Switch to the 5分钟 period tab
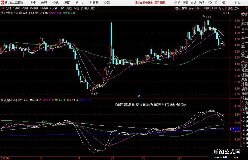This screenshot has width=248, height=160. 24,8
